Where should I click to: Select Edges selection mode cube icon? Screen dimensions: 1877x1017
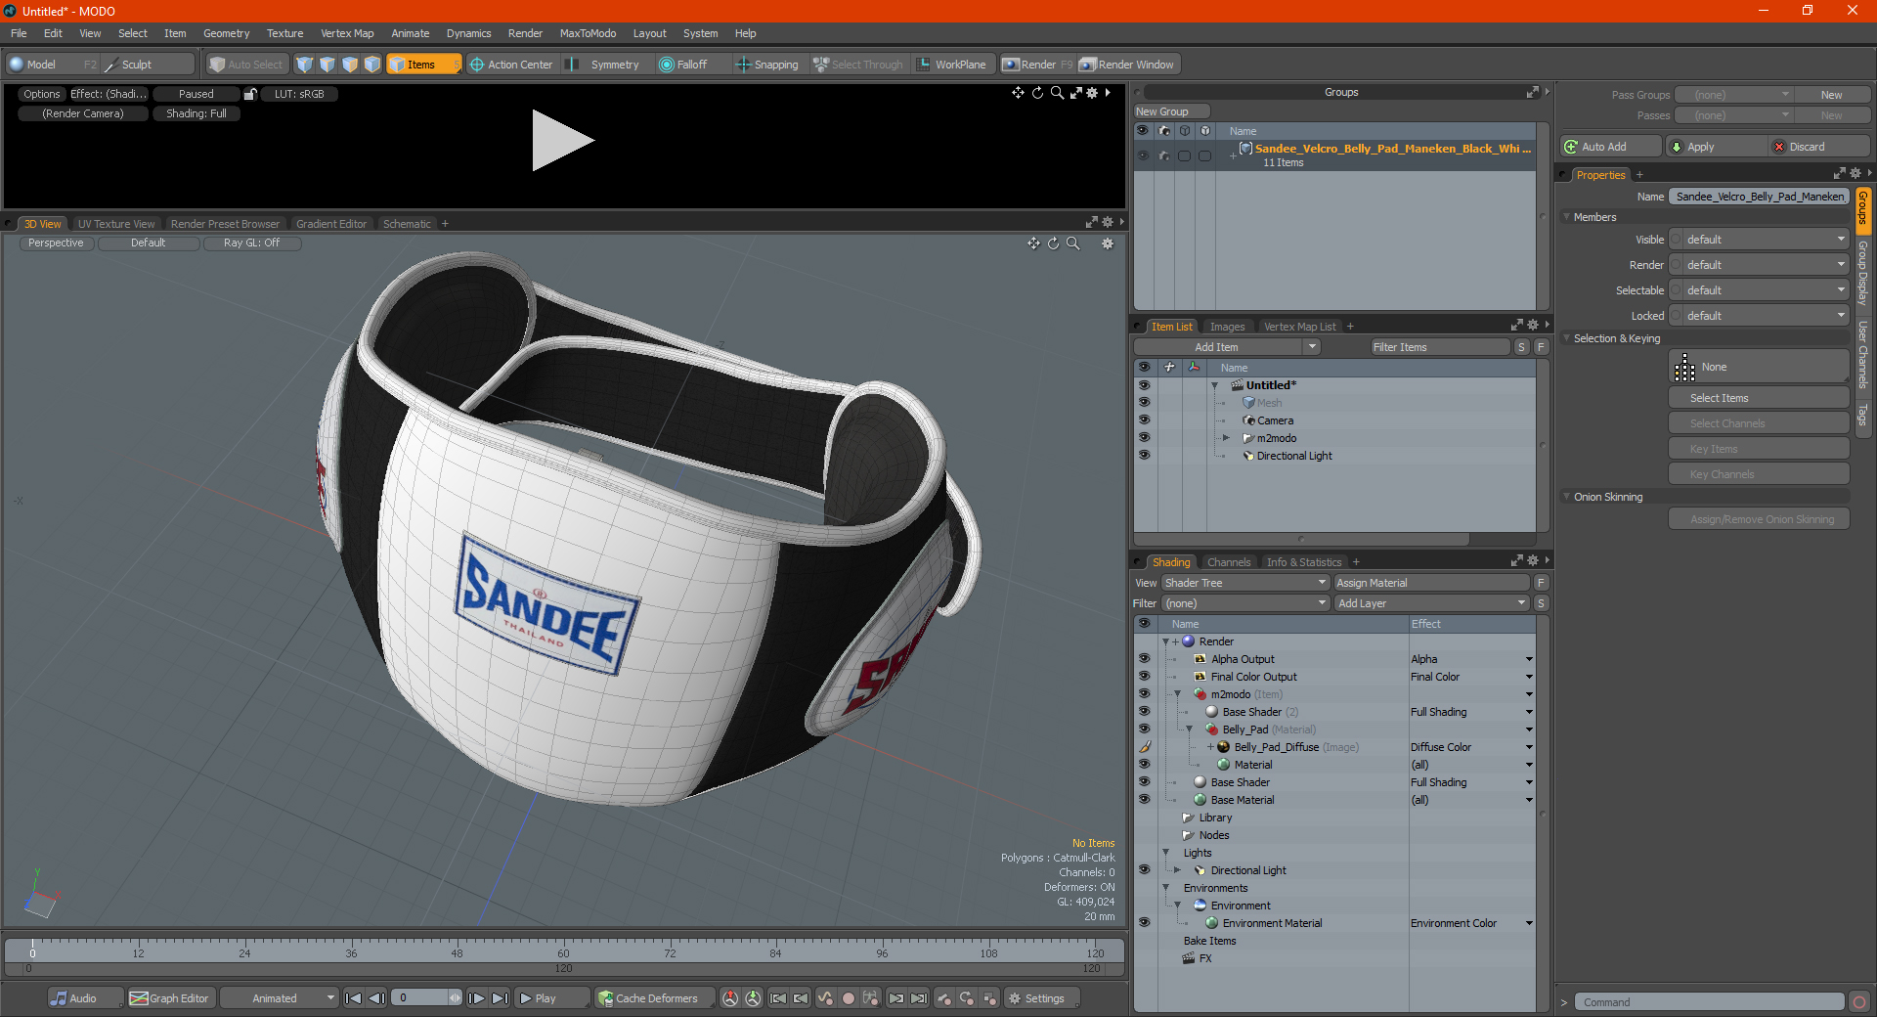click(327, 65)
